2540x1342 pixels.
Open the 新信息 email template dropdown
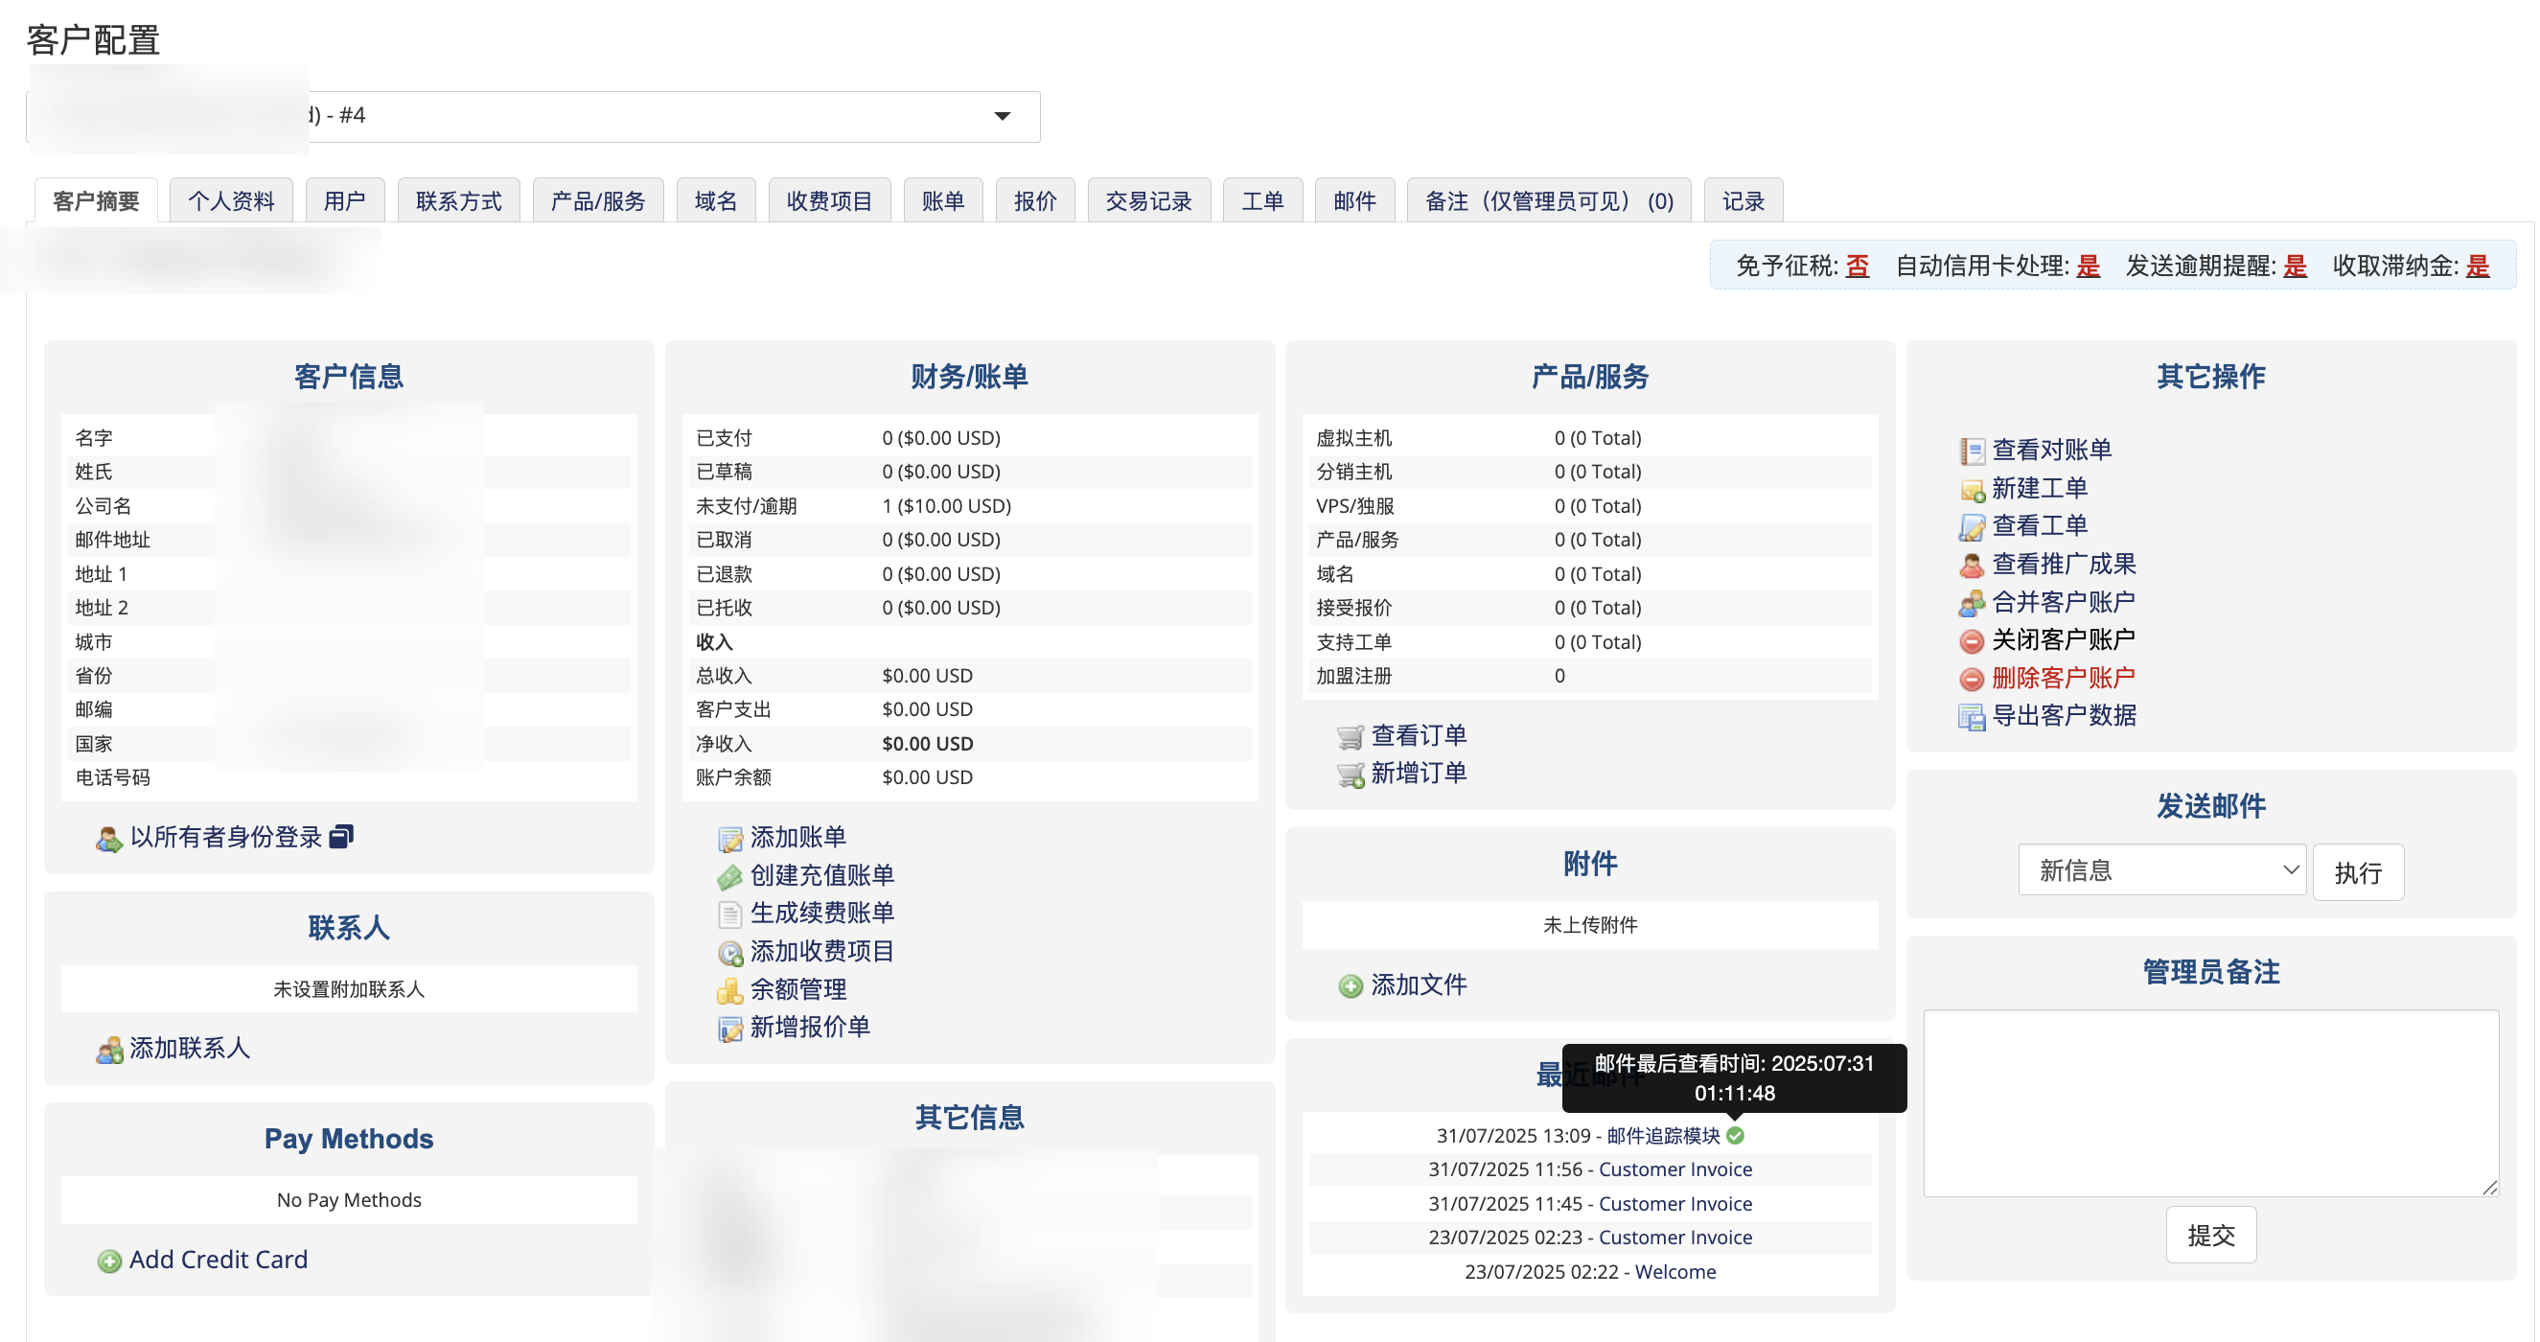2161,870
